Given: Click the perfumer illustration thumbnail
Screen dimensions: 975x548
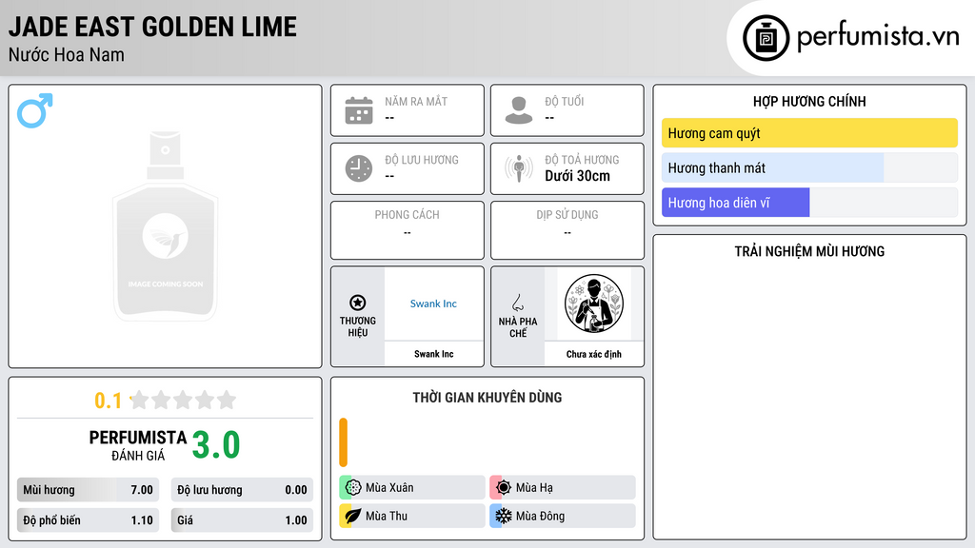Looking at the screenshot, I should 594,303.
